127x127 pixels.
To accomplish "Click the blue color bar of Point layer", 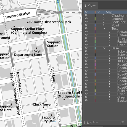I will pos(95,25).
